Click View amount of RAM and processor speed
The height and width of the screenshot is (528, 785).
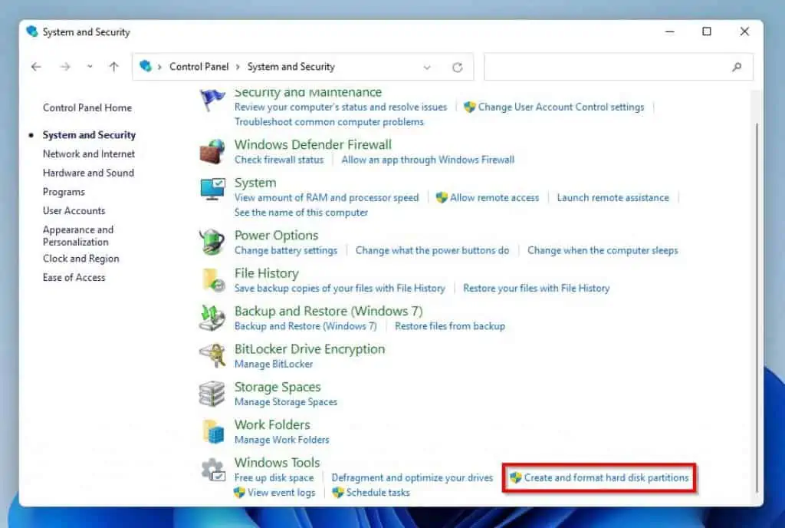point(327,198)
